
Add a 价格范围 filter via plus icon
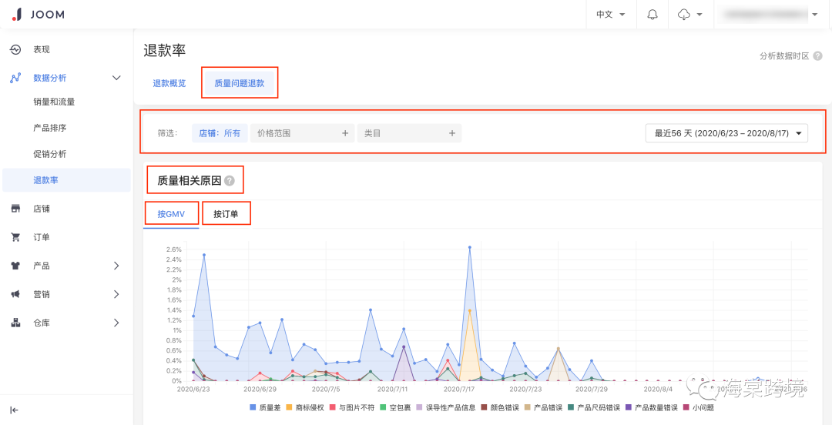tap(345, 133)
